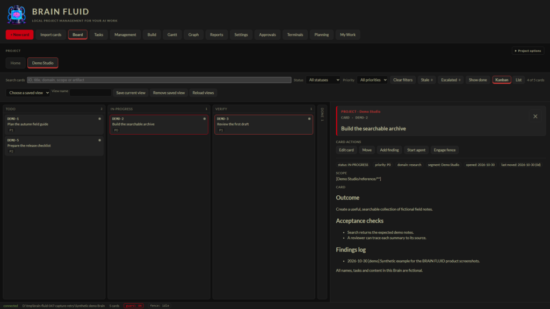Toggle the Stale filter
This screenshot has height=309, width=550.
click(426, 80)
